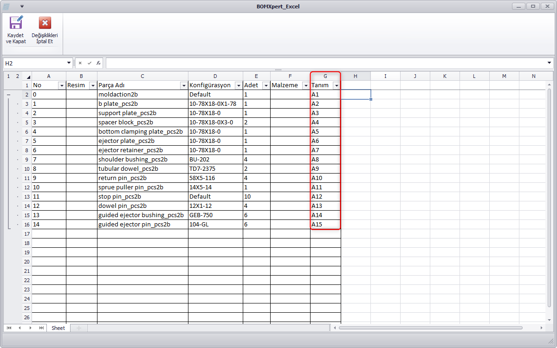The image size is (557, 348).
Task: Select row header 16
Action: point(27,225)
